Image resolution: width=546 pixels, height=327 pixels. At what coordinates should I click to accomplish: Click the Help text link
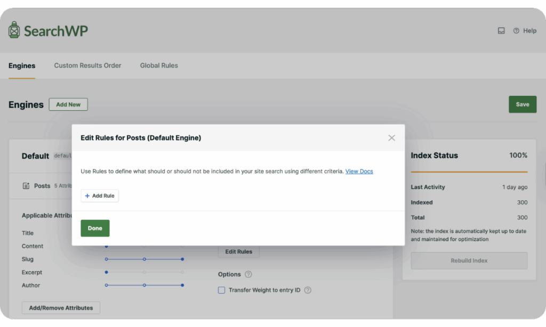529,30
